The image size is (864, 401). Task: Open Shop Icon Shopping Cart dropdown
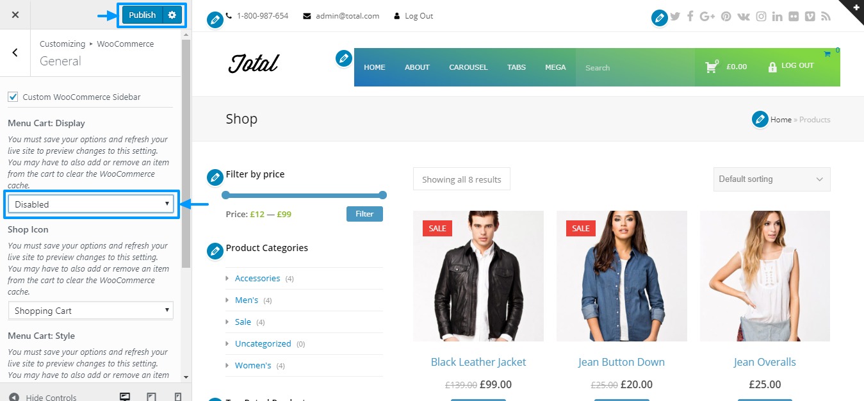click(91, 311)
